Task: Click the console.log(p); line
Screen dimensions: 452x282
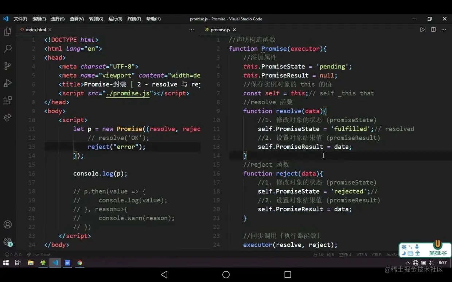Action: click(100, 174)
